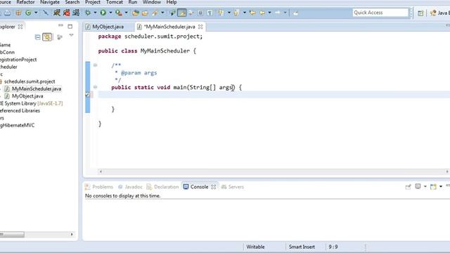This screenshot has height=253, width=450.
Task: Click the Stop Tomcat red cat icon
Action: 67,13
